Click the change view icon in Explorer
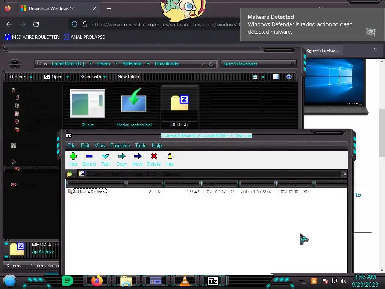The height and width of the screenshot is (289, 385). tap(255, 77)
